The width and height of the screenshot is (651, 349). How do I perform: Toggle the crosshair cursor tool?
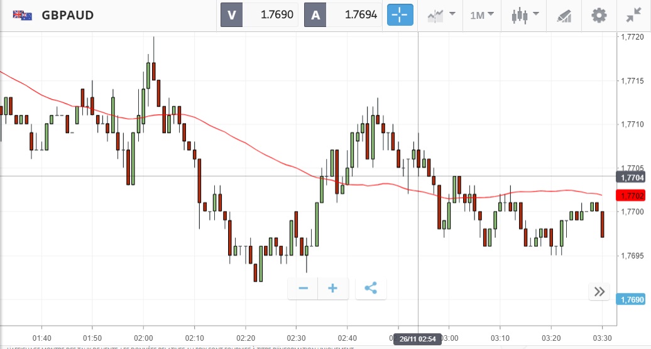point(400,15)
